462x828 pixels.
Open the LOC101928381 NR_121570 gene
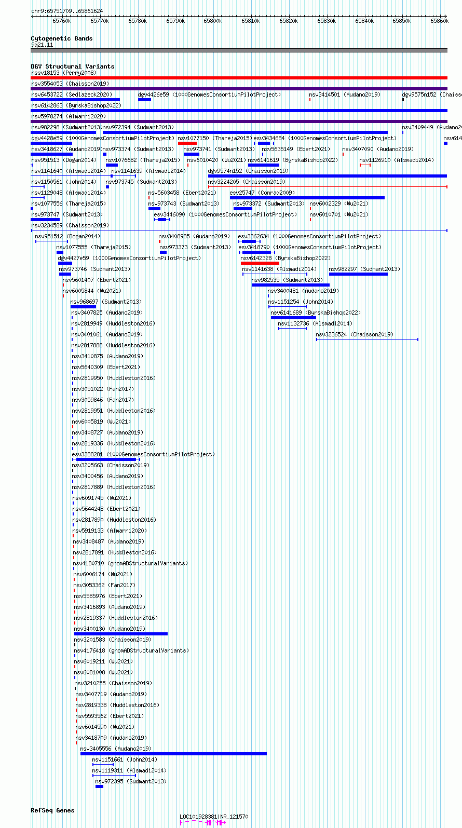click(203, 823)
